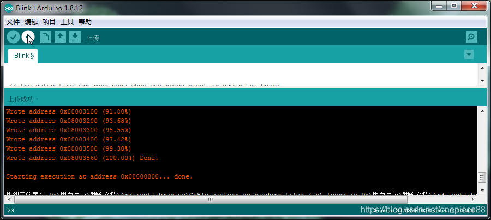491x220 pixels.
Task: Open a sketch with the up-arrow icon
Action: (x=60, y=37)
